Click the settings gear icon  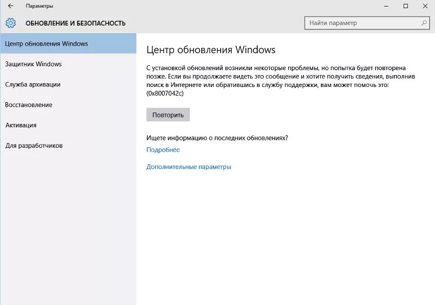coord(10,23)
